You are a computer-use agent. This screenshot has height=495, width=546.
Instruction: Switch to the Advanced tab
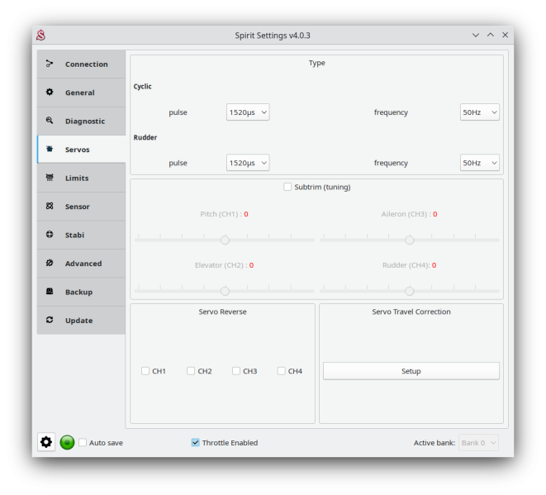(x=81, y=264)
